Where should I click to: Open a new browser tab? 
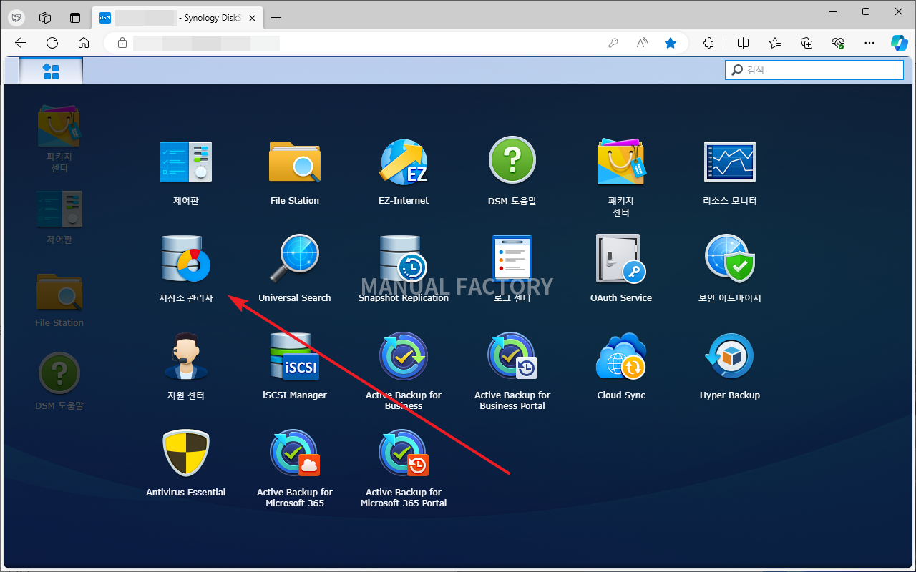(276, 18)
